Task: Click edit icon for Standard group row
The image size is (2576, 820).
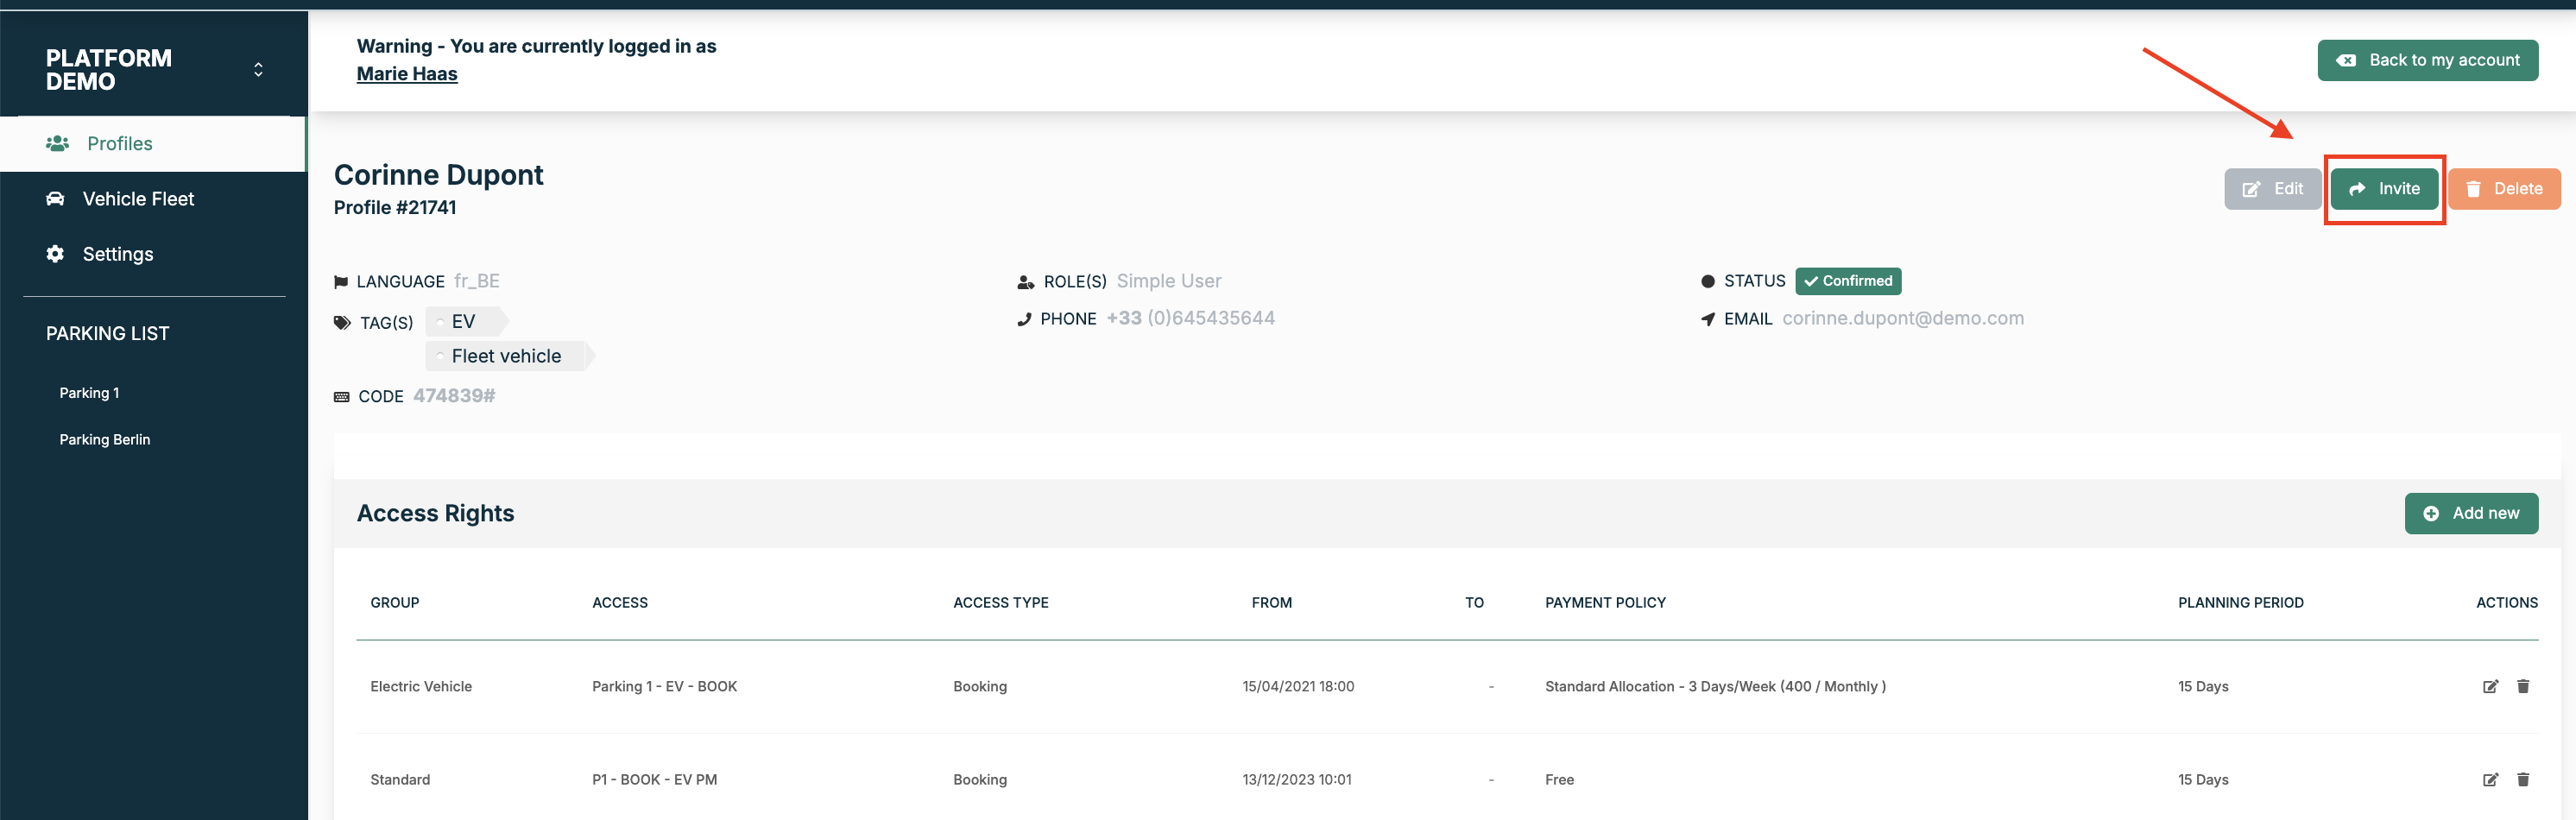Action: (x=2490, y=779)
